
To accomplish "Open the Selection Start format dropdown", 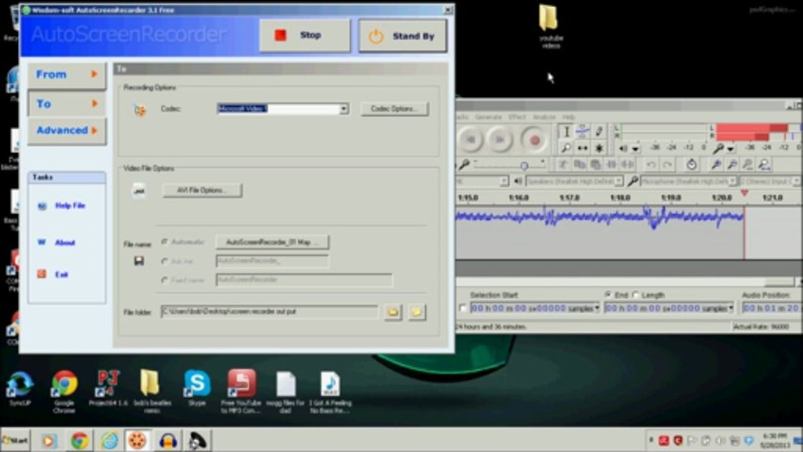I will click(596, 308).
